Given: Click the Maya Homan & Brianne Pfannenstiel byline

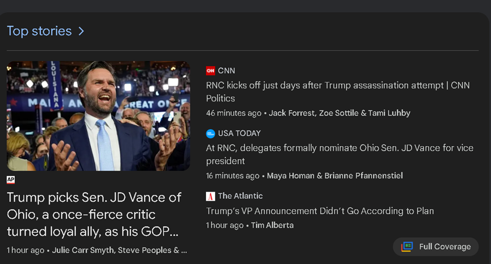Looking at the screenshot, I should (335, 176).
